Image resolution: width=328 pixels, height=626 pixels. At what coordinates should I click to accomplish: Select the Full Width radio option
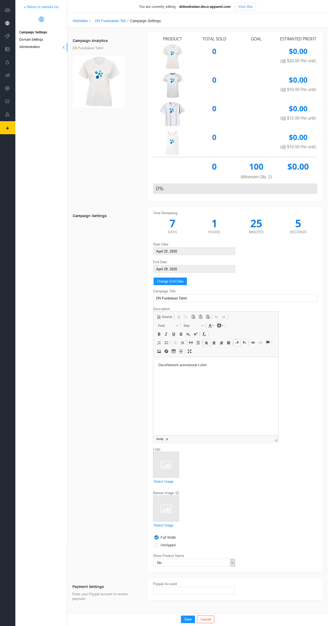pyautogui.click(x=156, y=537)
